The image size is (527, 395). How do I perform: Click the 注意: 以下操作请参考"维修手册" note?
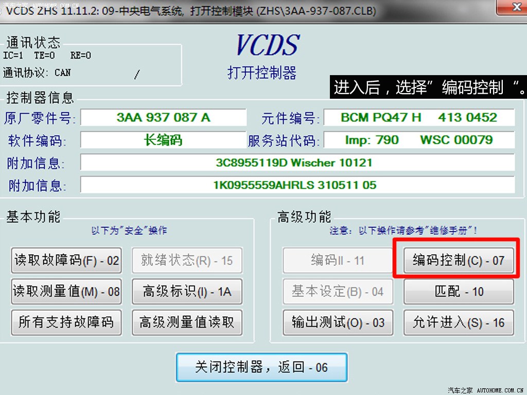(403, 230)
